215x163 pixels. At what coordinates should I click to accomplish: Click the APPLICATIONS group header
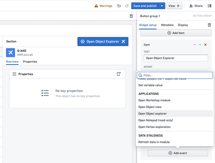click(149, 94)
